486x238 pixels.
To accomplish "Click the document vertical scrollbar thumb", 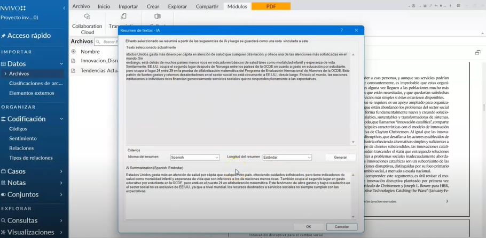I will tap(484, 107).
